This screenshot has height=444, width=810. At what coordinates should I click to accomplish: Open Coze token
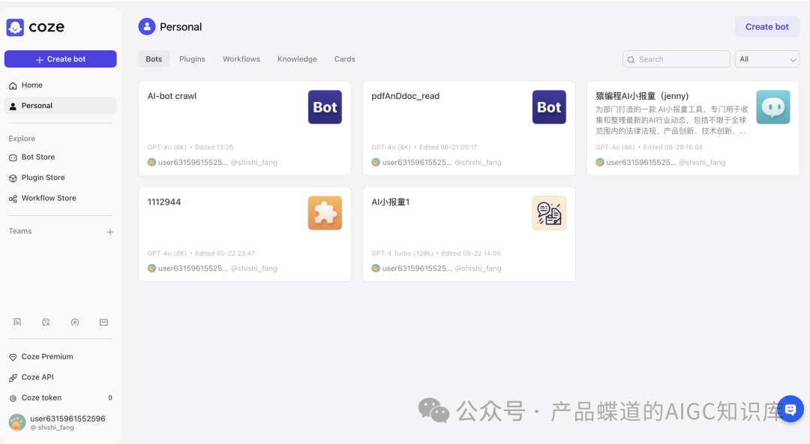point(61,397)
